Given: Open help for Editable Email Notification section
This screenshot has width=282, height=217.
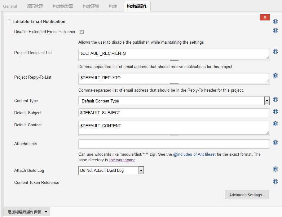Looking at the screenshot, I should pyautogui.click(x=275, y=22).
